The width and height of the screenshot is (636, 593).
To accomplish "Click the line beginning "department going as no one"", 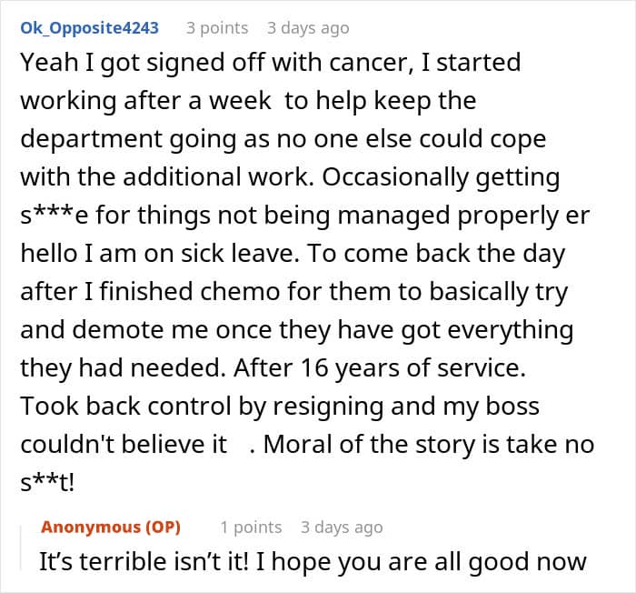I will (x=283, y=139).
